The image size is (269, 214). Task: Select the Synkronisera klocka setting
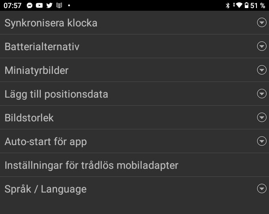coord(51,23)
